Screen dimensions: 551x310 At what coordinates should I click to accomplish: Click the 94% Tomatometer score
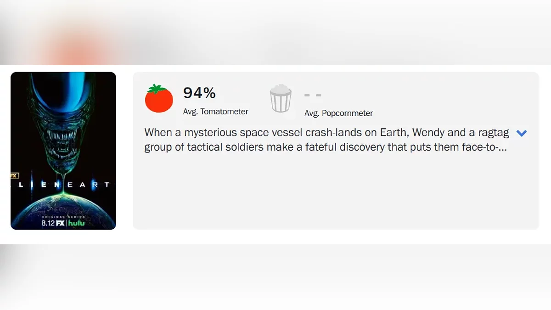click(199, 93)
